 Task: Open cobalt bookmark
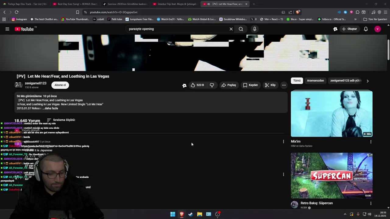[98, 19]
